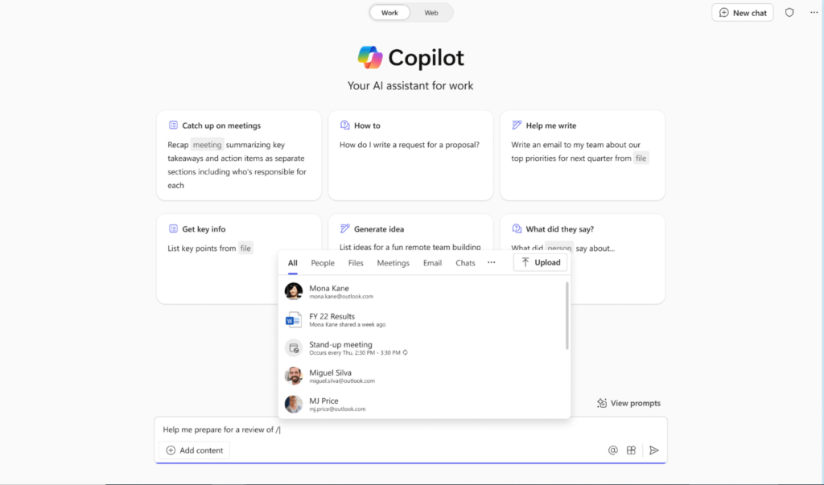Open the Files tab
The width and height of the screenshot is (824, 485).
pyautogui.click(x=356, y=263)
